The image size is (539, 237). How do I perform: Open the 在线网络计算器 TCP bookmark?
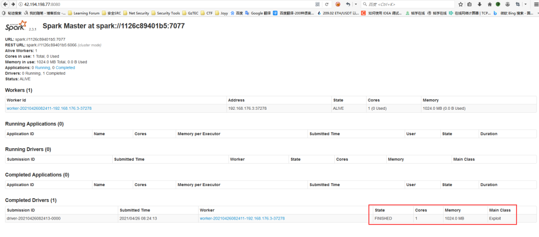click(x=470, y=13)
